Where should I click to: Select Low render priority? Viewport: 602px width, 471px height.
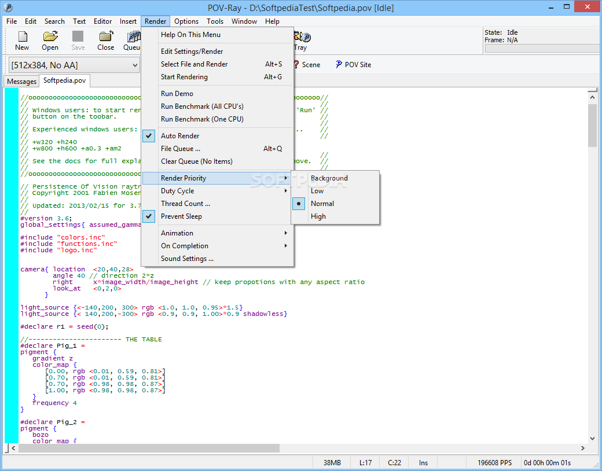click(x=336, y=191)
